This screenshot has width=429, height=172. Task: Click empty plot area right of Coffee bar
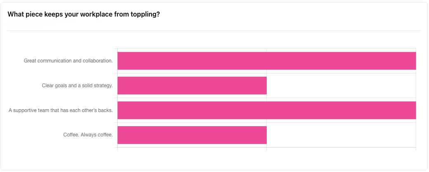tap(341, 135)
